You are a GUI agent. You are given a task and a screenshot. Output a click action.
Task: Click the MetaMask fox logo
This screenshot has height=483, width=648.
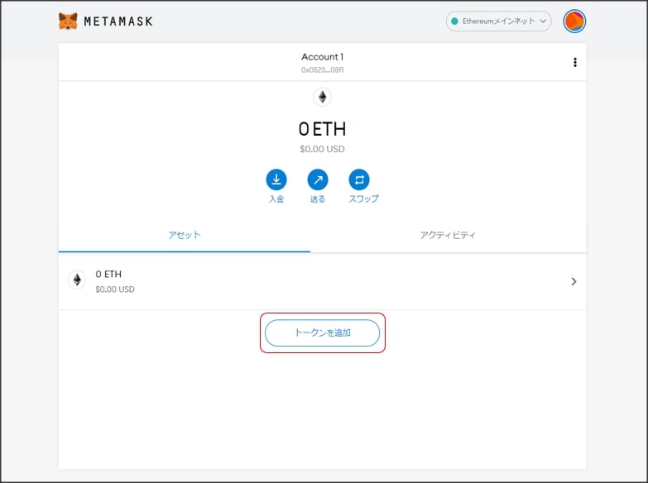tap(68, 22)
